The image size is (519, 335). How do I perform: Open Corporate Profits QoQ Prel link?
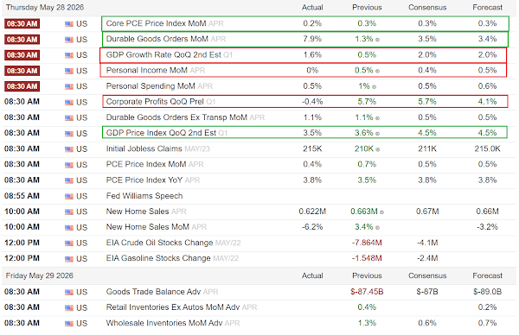[155, 101]
